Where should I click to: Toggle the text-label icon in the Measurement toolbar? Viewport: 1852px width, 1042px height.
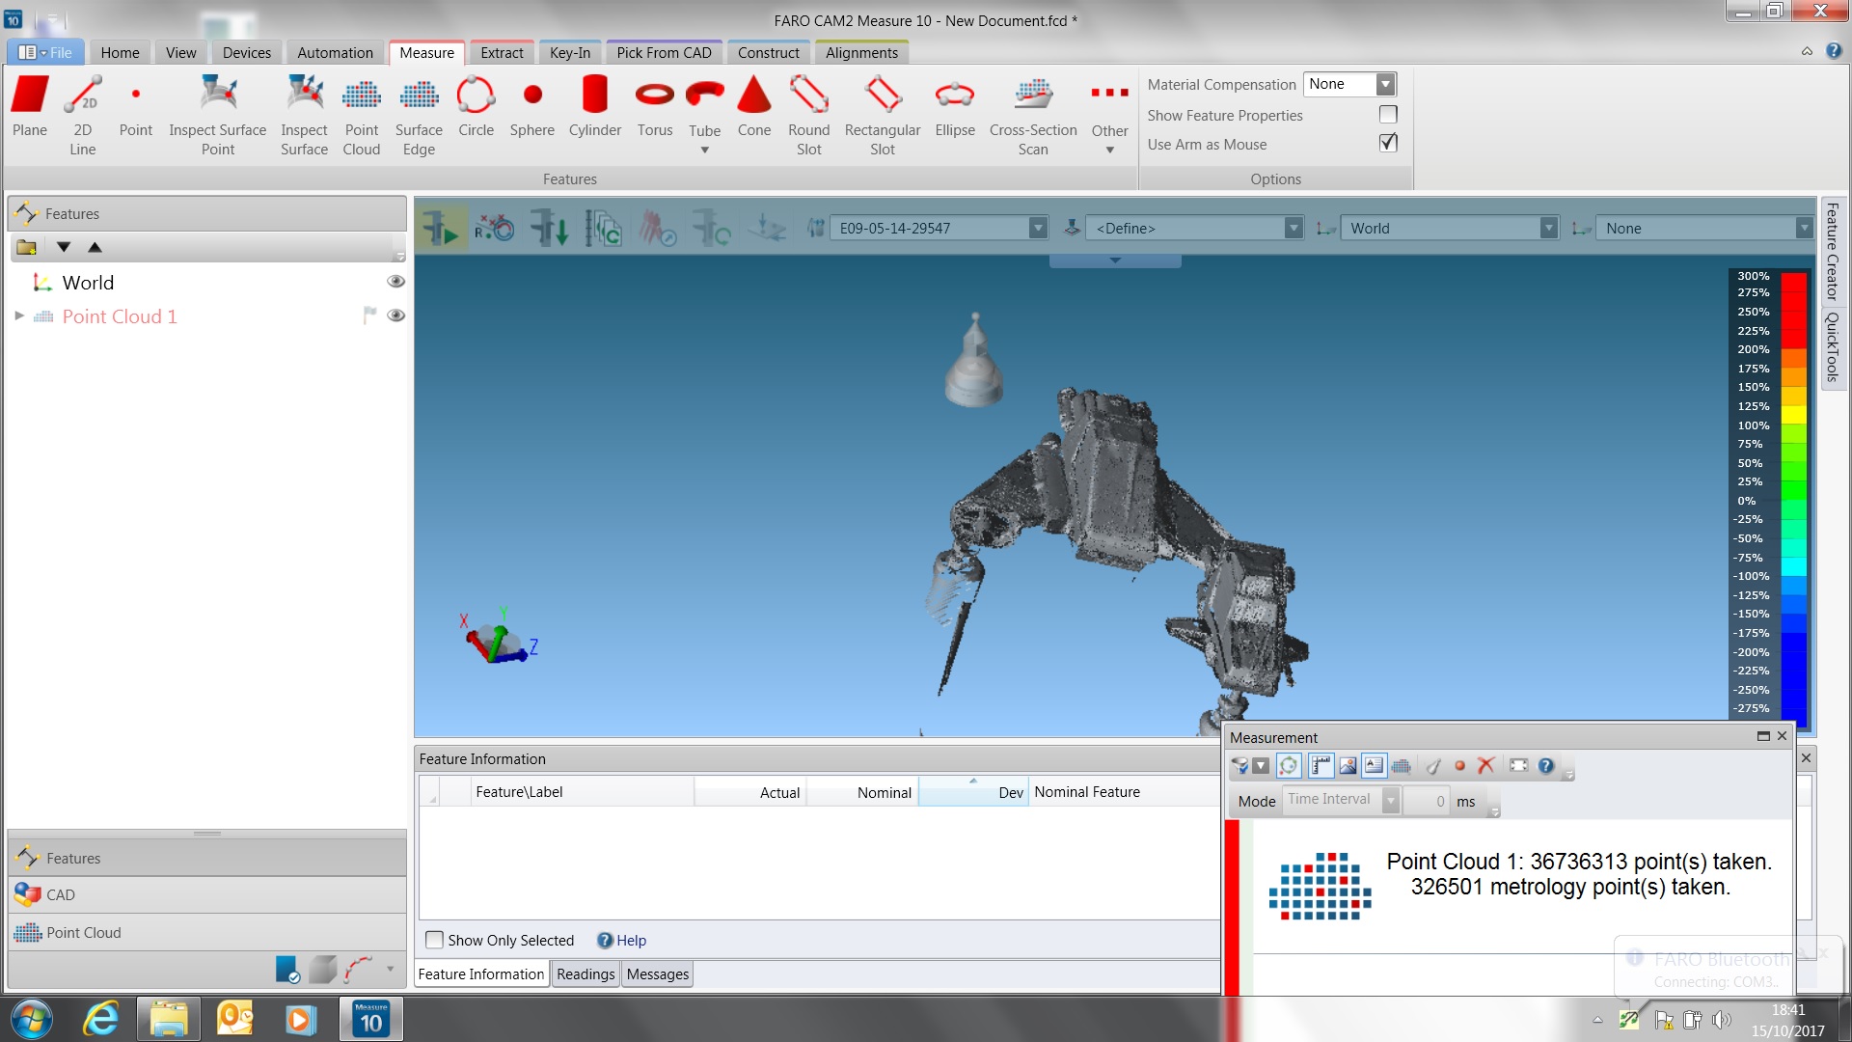pos(1375,766)
